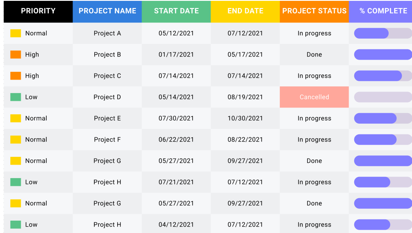The image size is (412, 233).
Task: Click Project B's Done status cell
Action: click(x=314, y=54)
